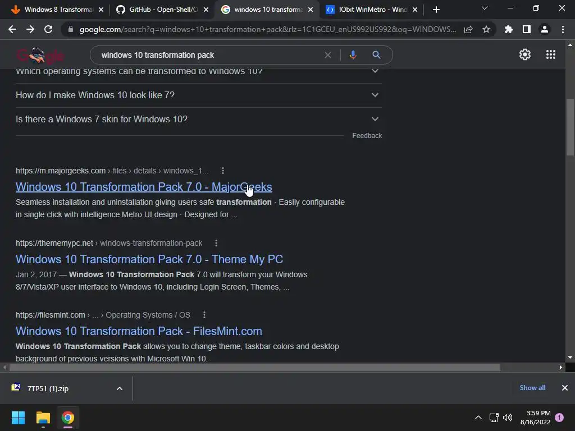
Task: Open the network status tray icon
Action: point(494,418)
